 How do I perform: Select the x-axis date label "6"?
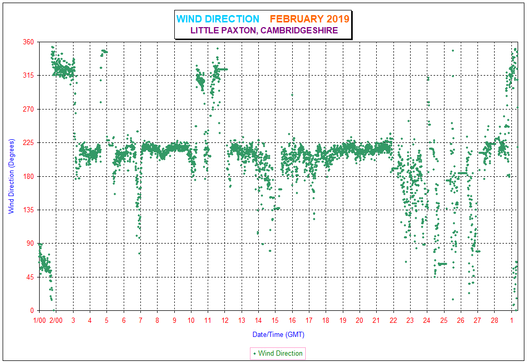[x=124, y=320]
